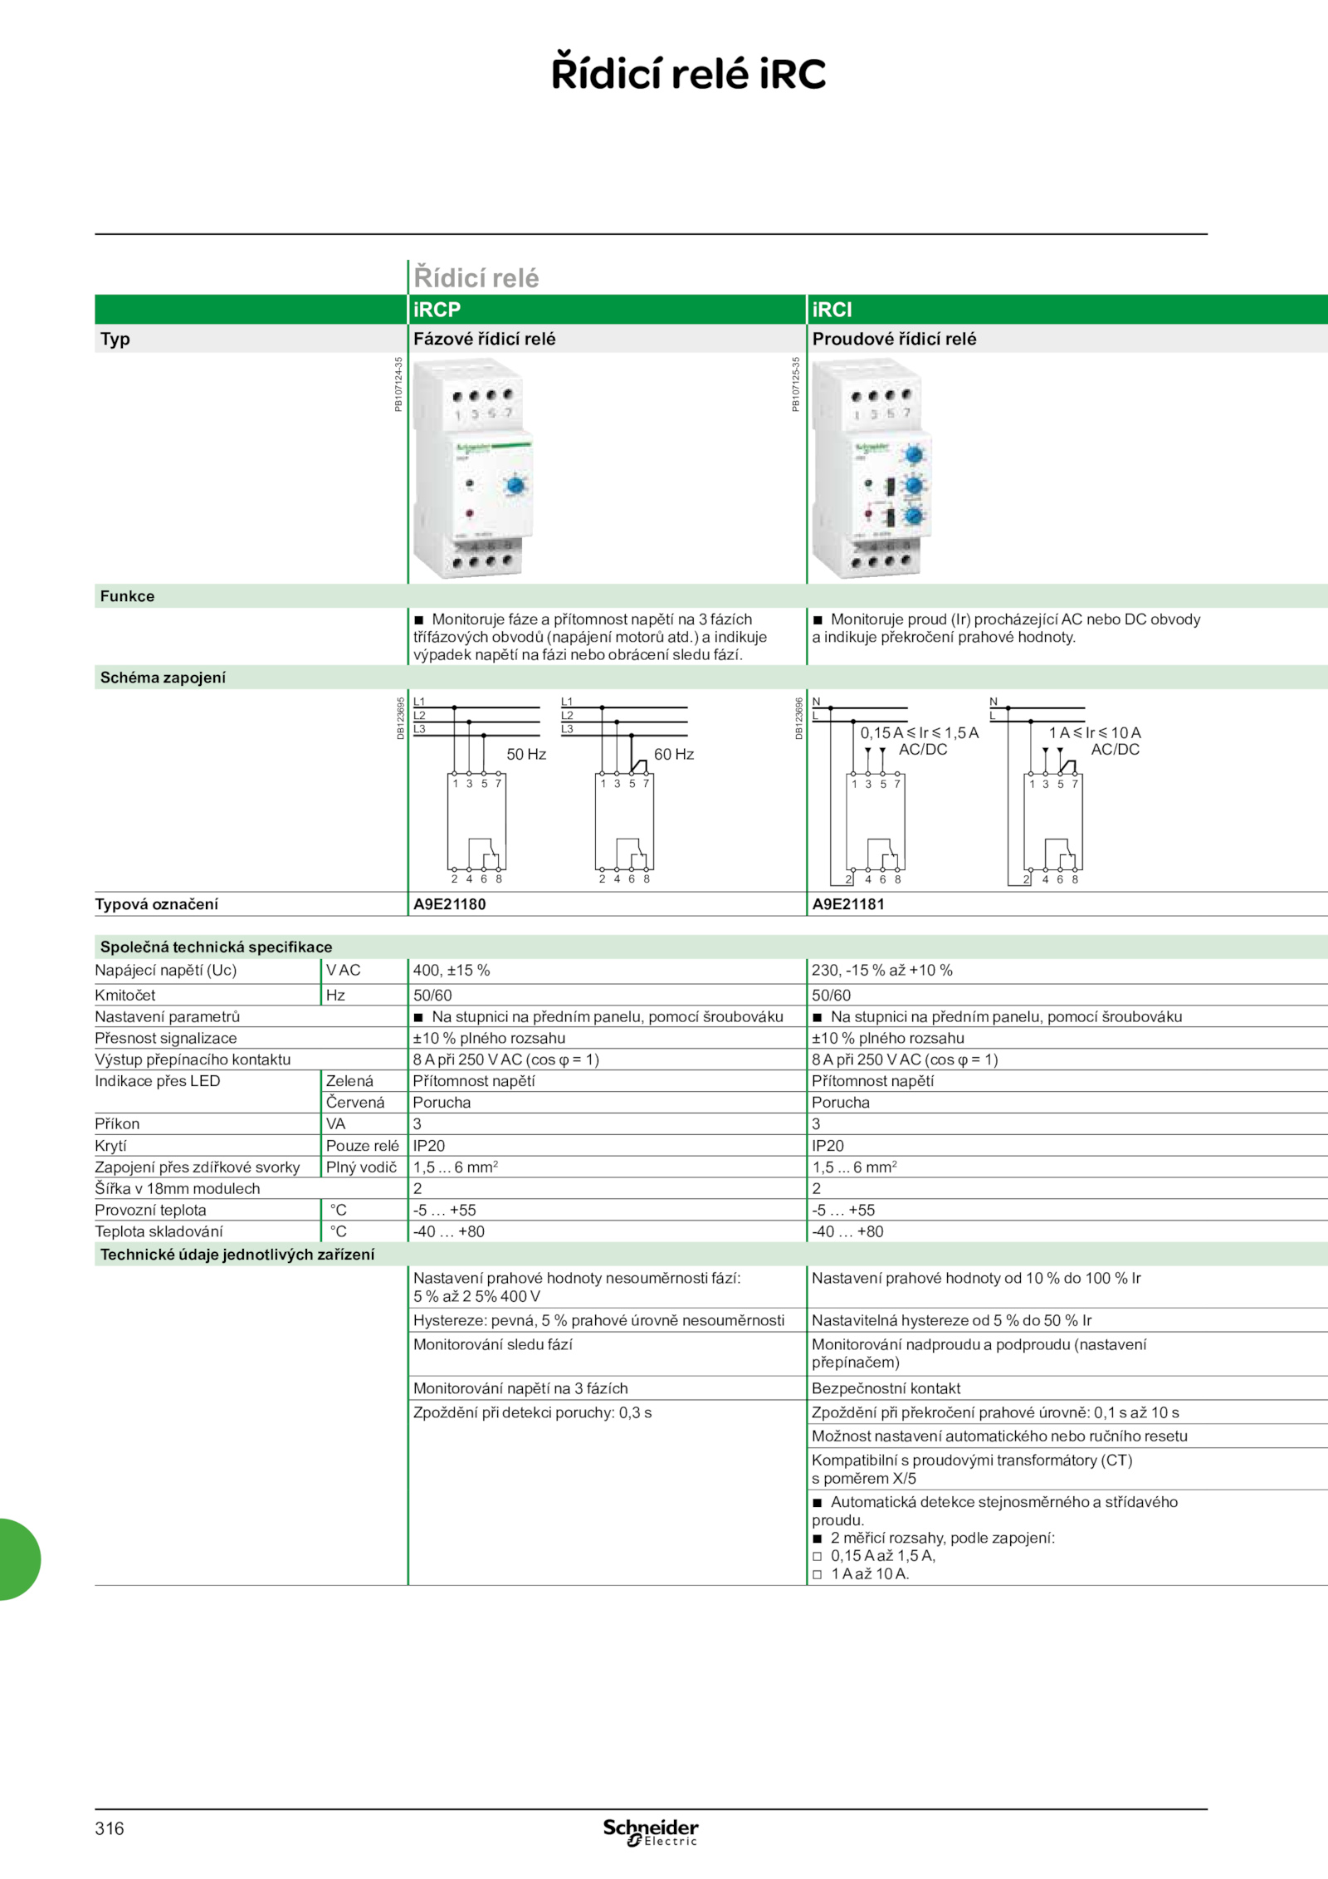Click the "Zelená" LED color cell

click(x=349, y=1081)
